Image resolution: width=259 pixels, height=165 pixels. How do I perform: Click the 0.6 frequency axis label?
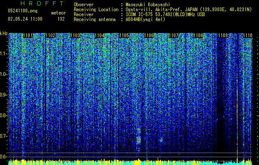coord(3,157)
